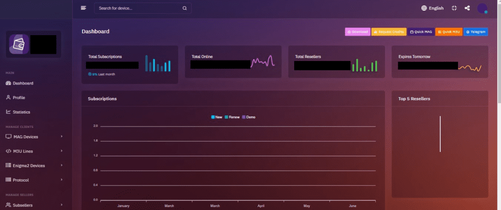Toggle the New series in chart legend
The height and width of the screenshot is (210, 501).
(x=217, y=117)
